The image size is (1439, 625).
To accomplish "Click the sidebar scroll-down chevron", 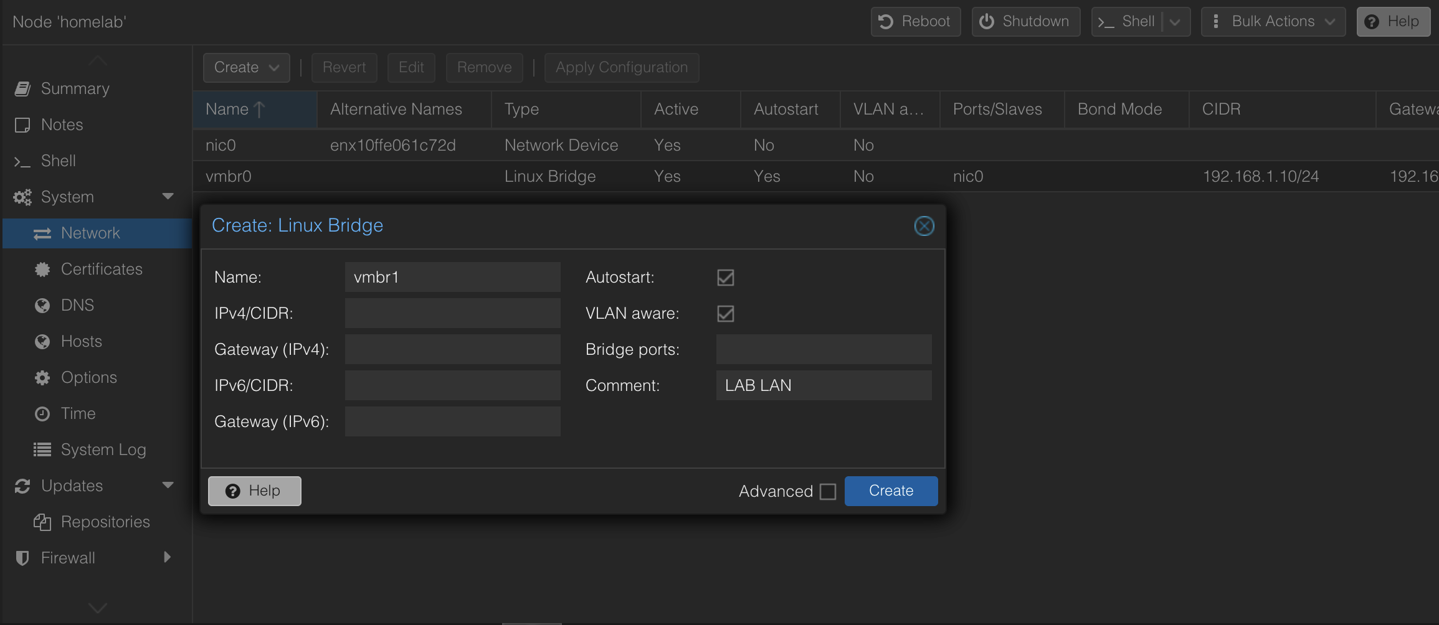I will 98,608.
